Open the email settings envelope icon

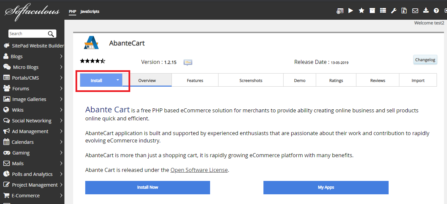point(415,11)
